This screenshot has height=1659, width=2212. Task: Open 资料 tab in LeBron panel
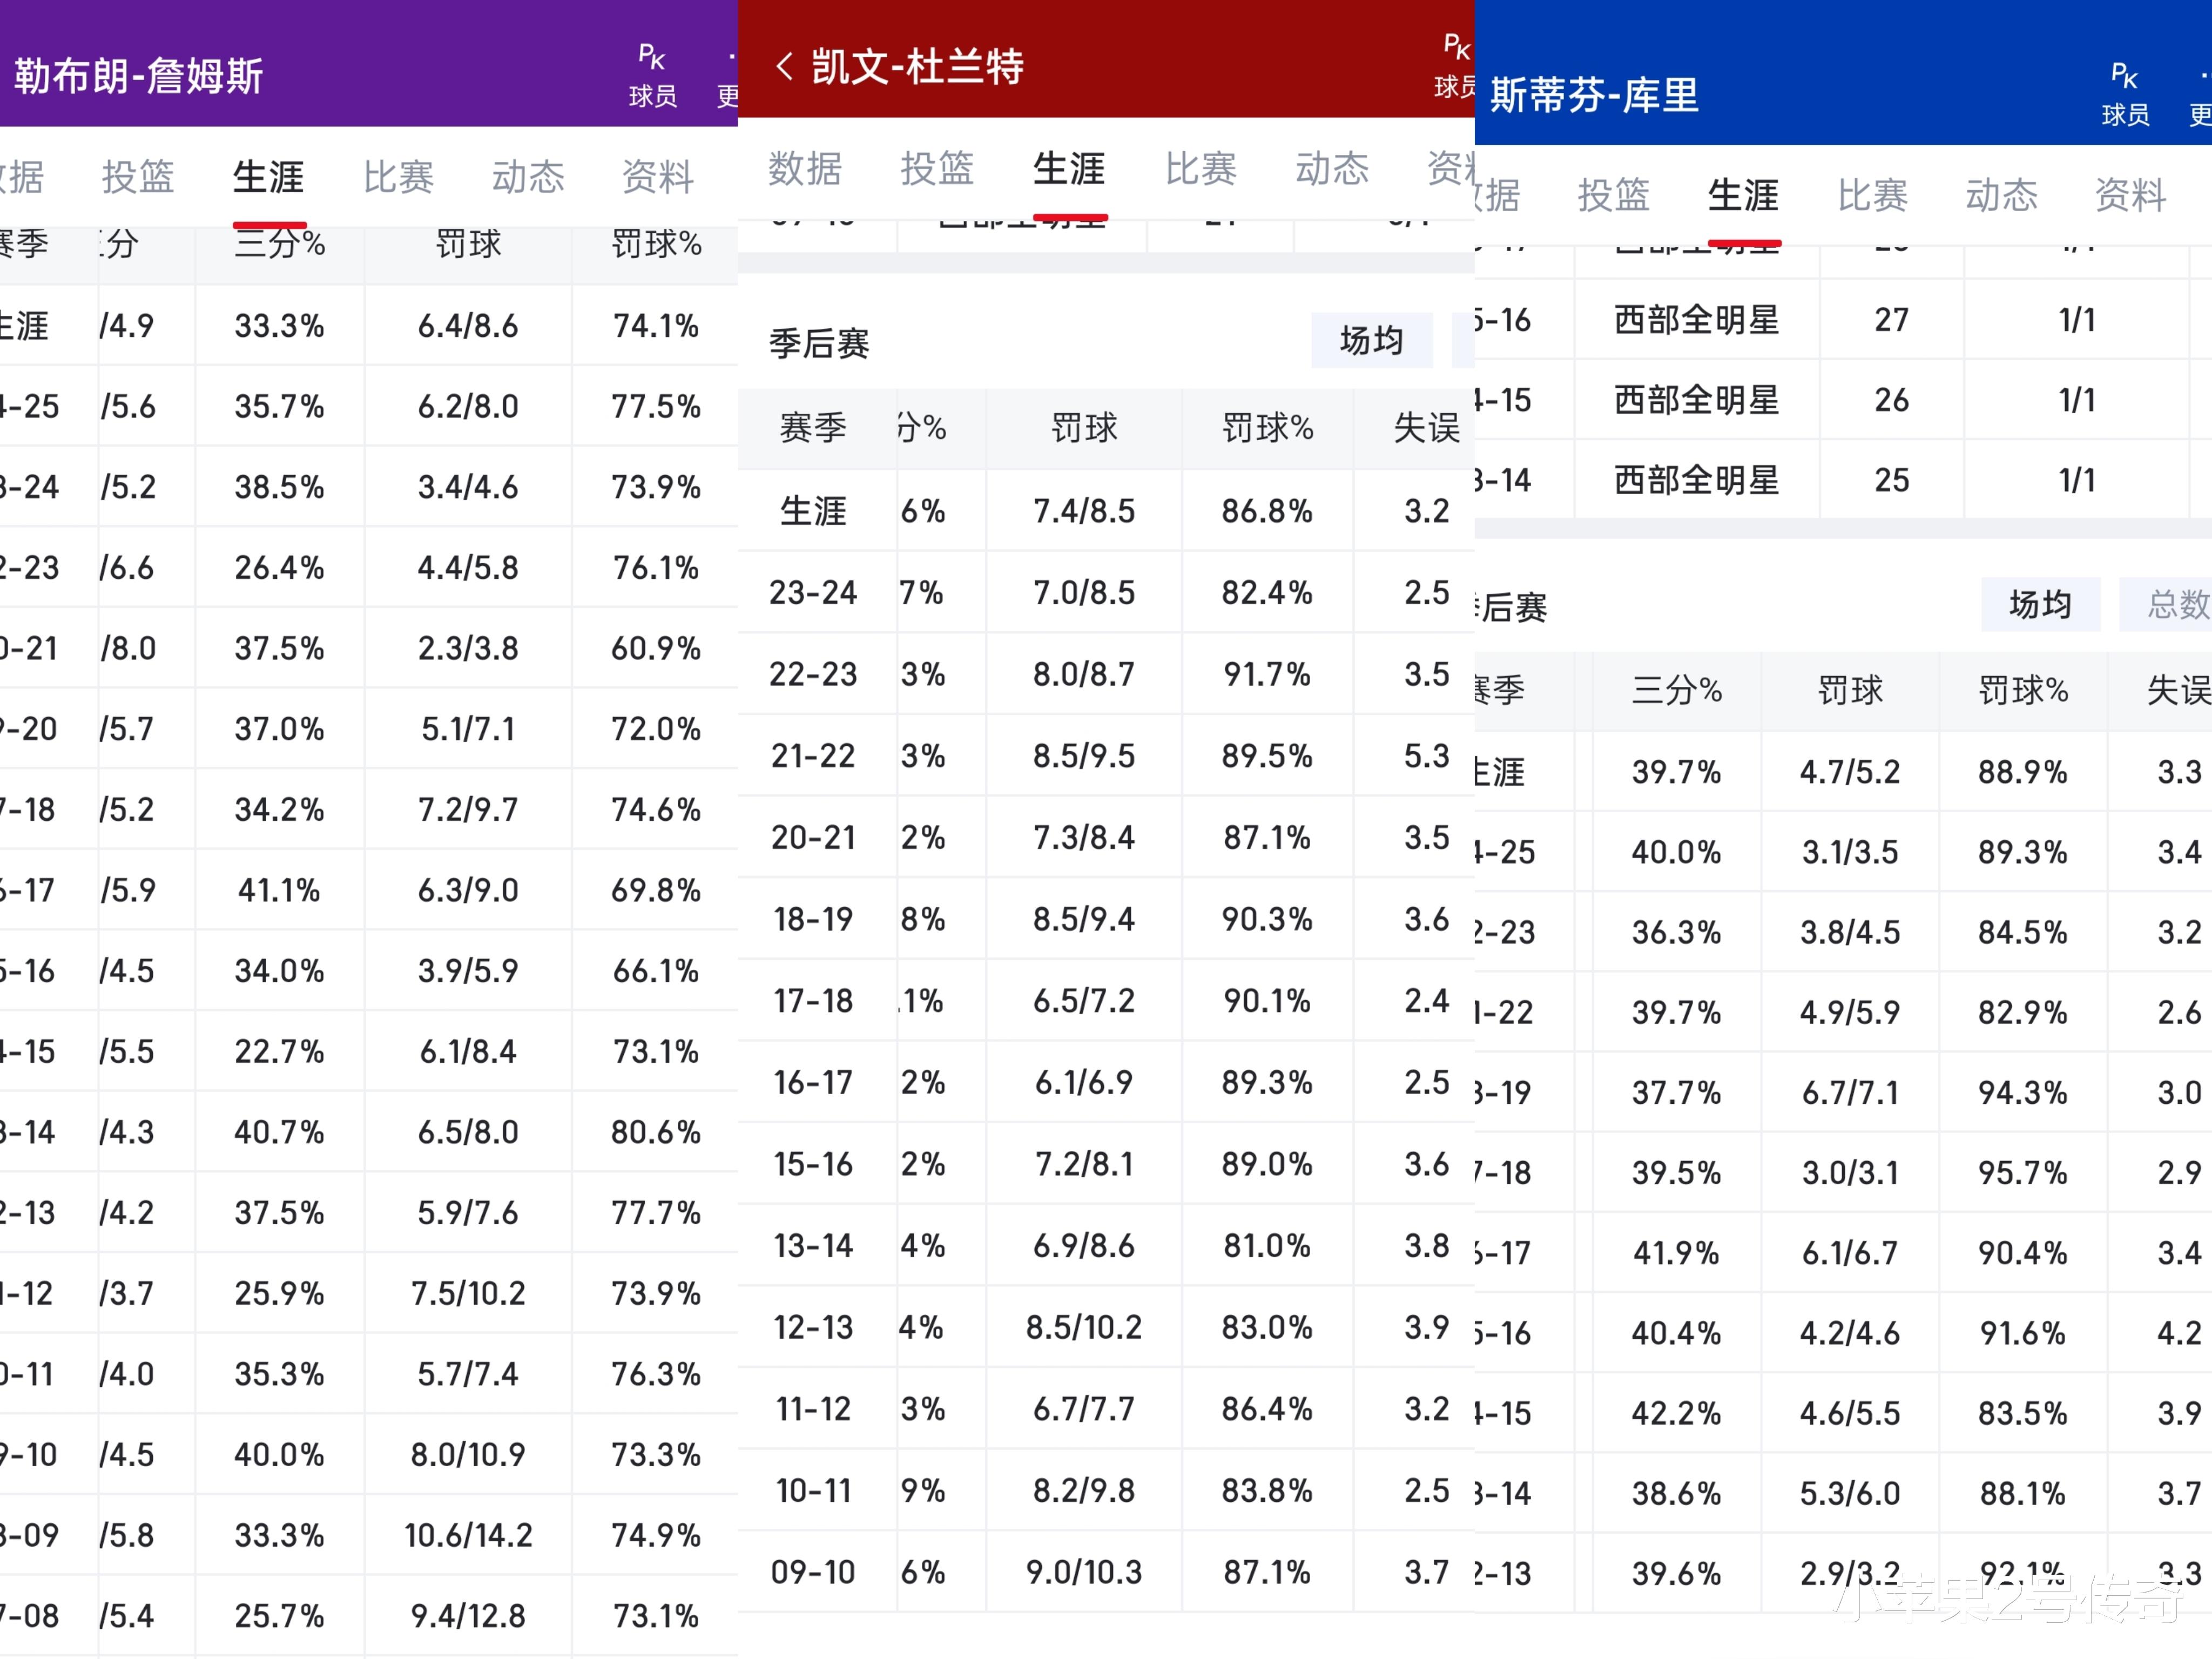click(657, 177)
